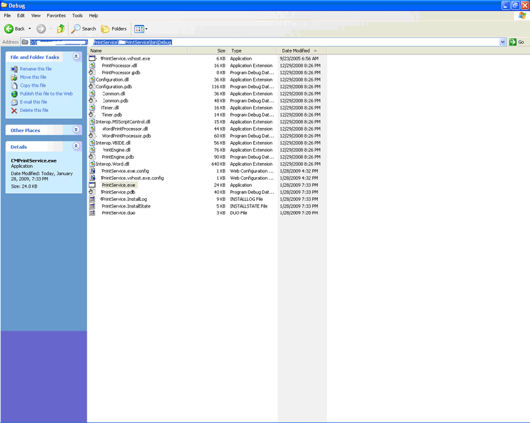Click Move this file link
Image resolution: width=530 pixels, height=423 pixels.
[33, 77]
